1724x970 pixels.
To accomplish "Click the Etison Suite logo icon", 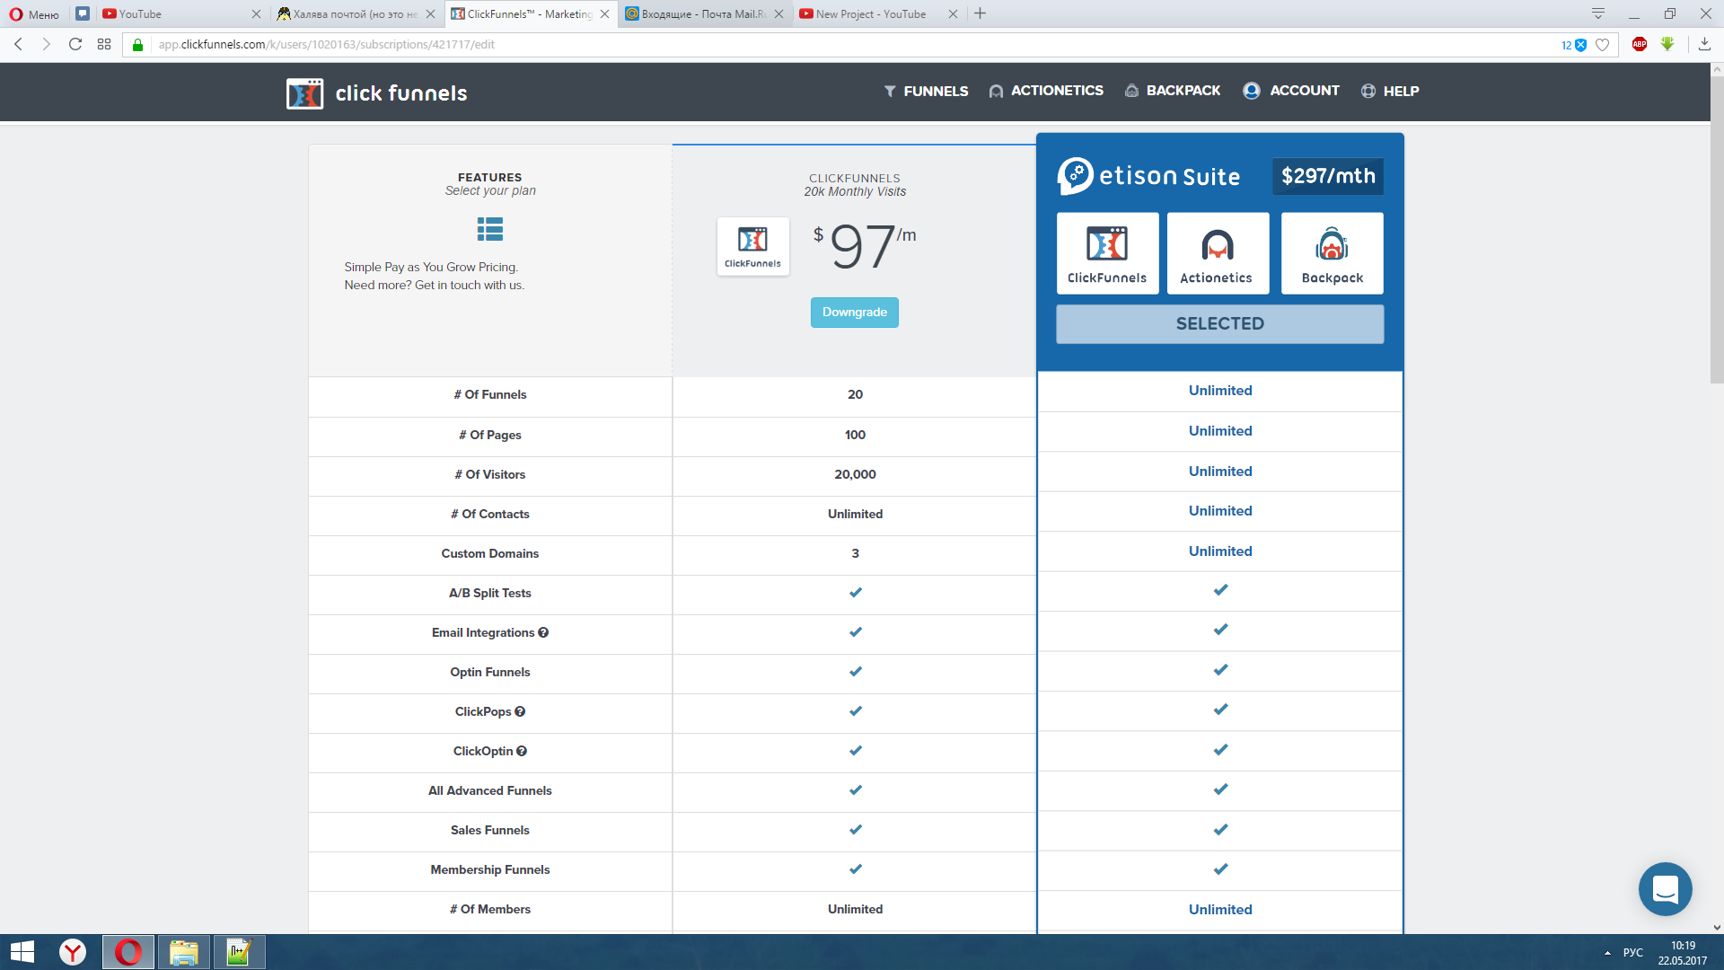I will click(1076, 176).
